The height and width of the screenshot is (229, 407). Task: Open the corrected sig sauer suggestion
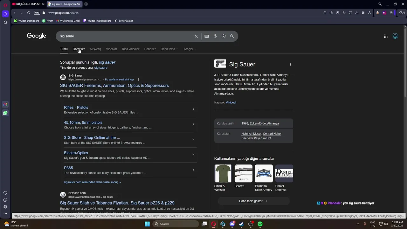coord(107,62)
